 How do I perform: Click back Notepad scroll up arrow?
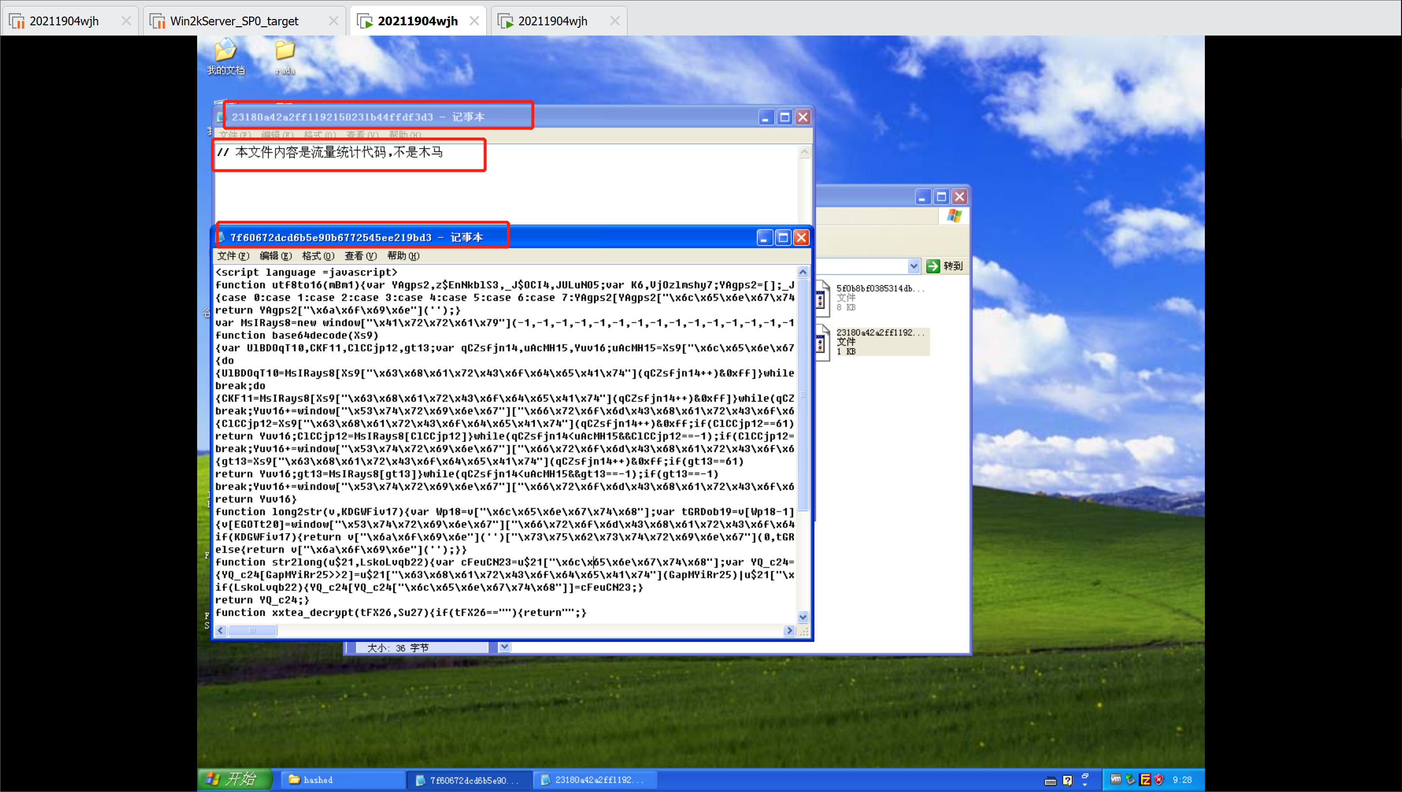coord(804,152)
